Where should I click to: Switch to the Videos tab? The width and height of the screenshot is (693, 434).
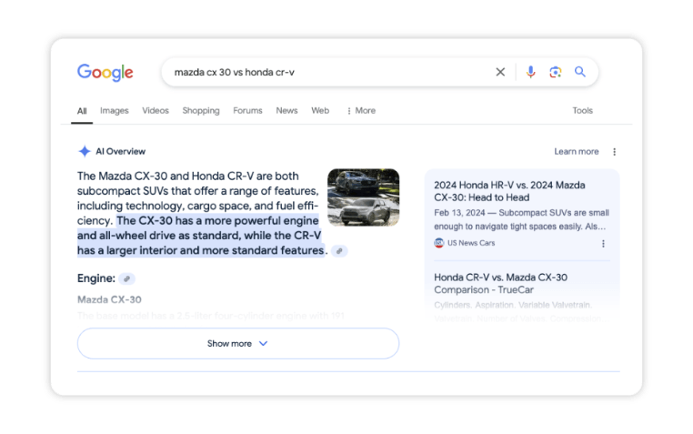tap(156, 110)
